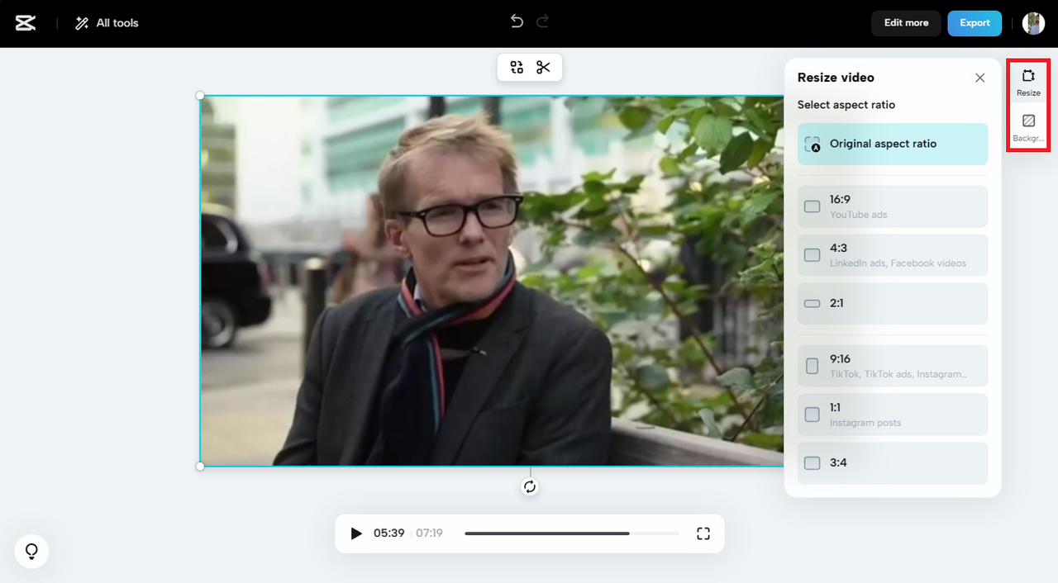Image resolution: width=1058 pixels, height=583 pixels.
Task: Click the CapCut logo icon
Action: pos(26,23)
